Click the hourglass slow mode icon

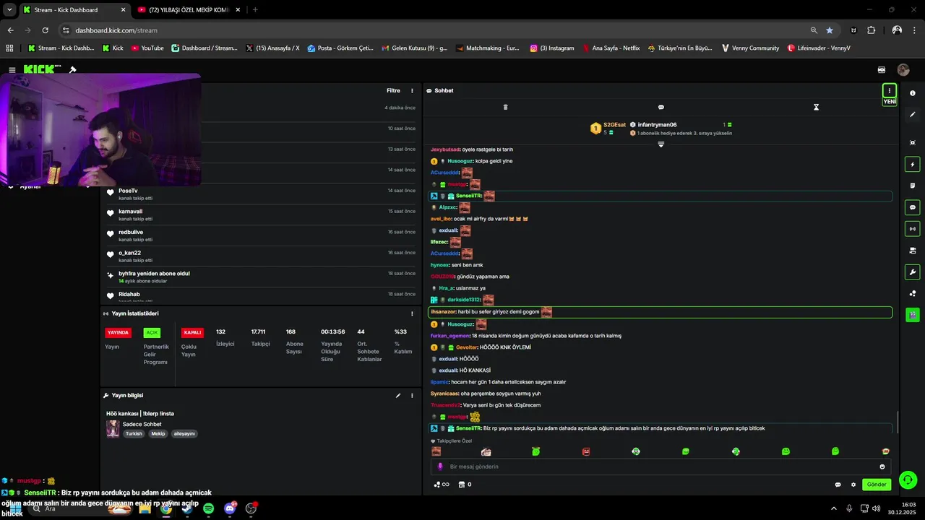[816, 107]
